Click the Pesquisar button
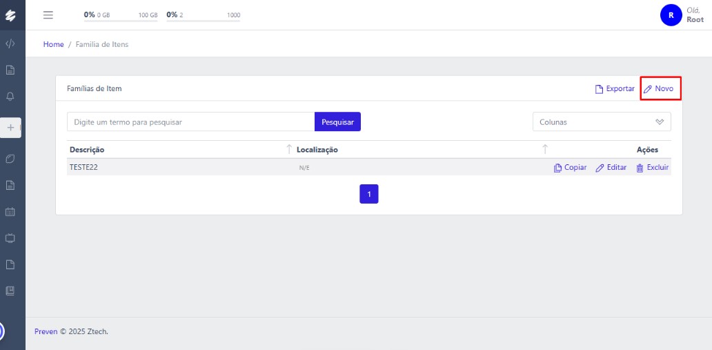Viewport: 712px width, 350px height. 337,122
